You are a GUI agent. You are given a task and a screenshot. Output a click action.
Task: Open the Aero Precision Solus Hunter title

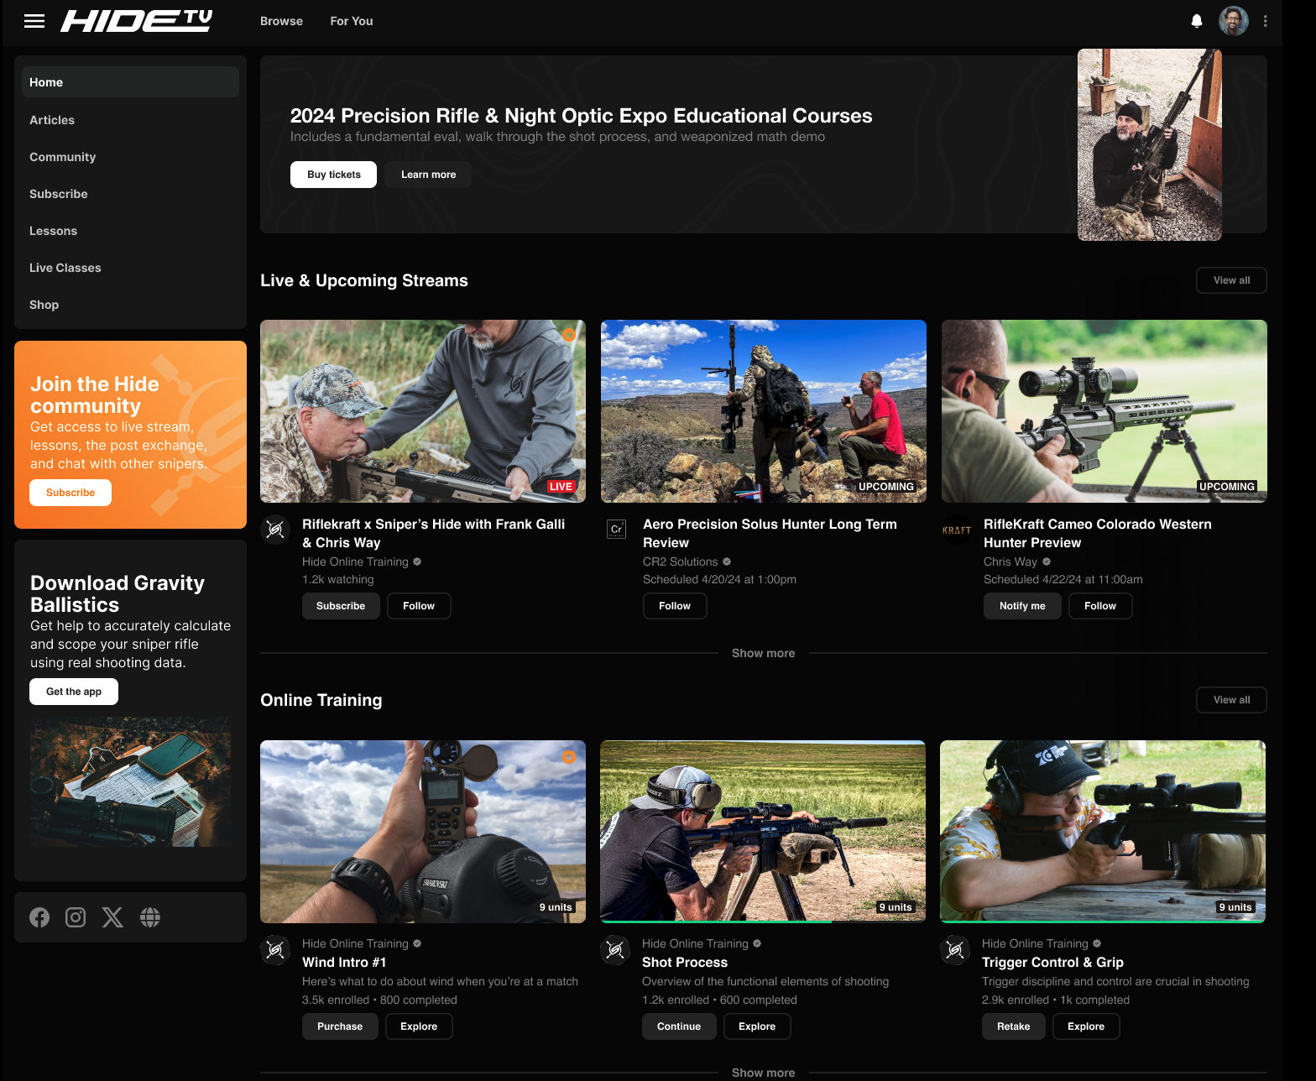(x=770, y=533)
